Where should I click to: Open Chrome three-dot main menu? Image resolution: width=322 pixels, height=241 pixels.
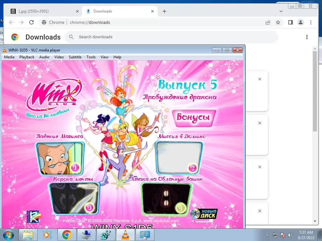click(x=311, y=22)
